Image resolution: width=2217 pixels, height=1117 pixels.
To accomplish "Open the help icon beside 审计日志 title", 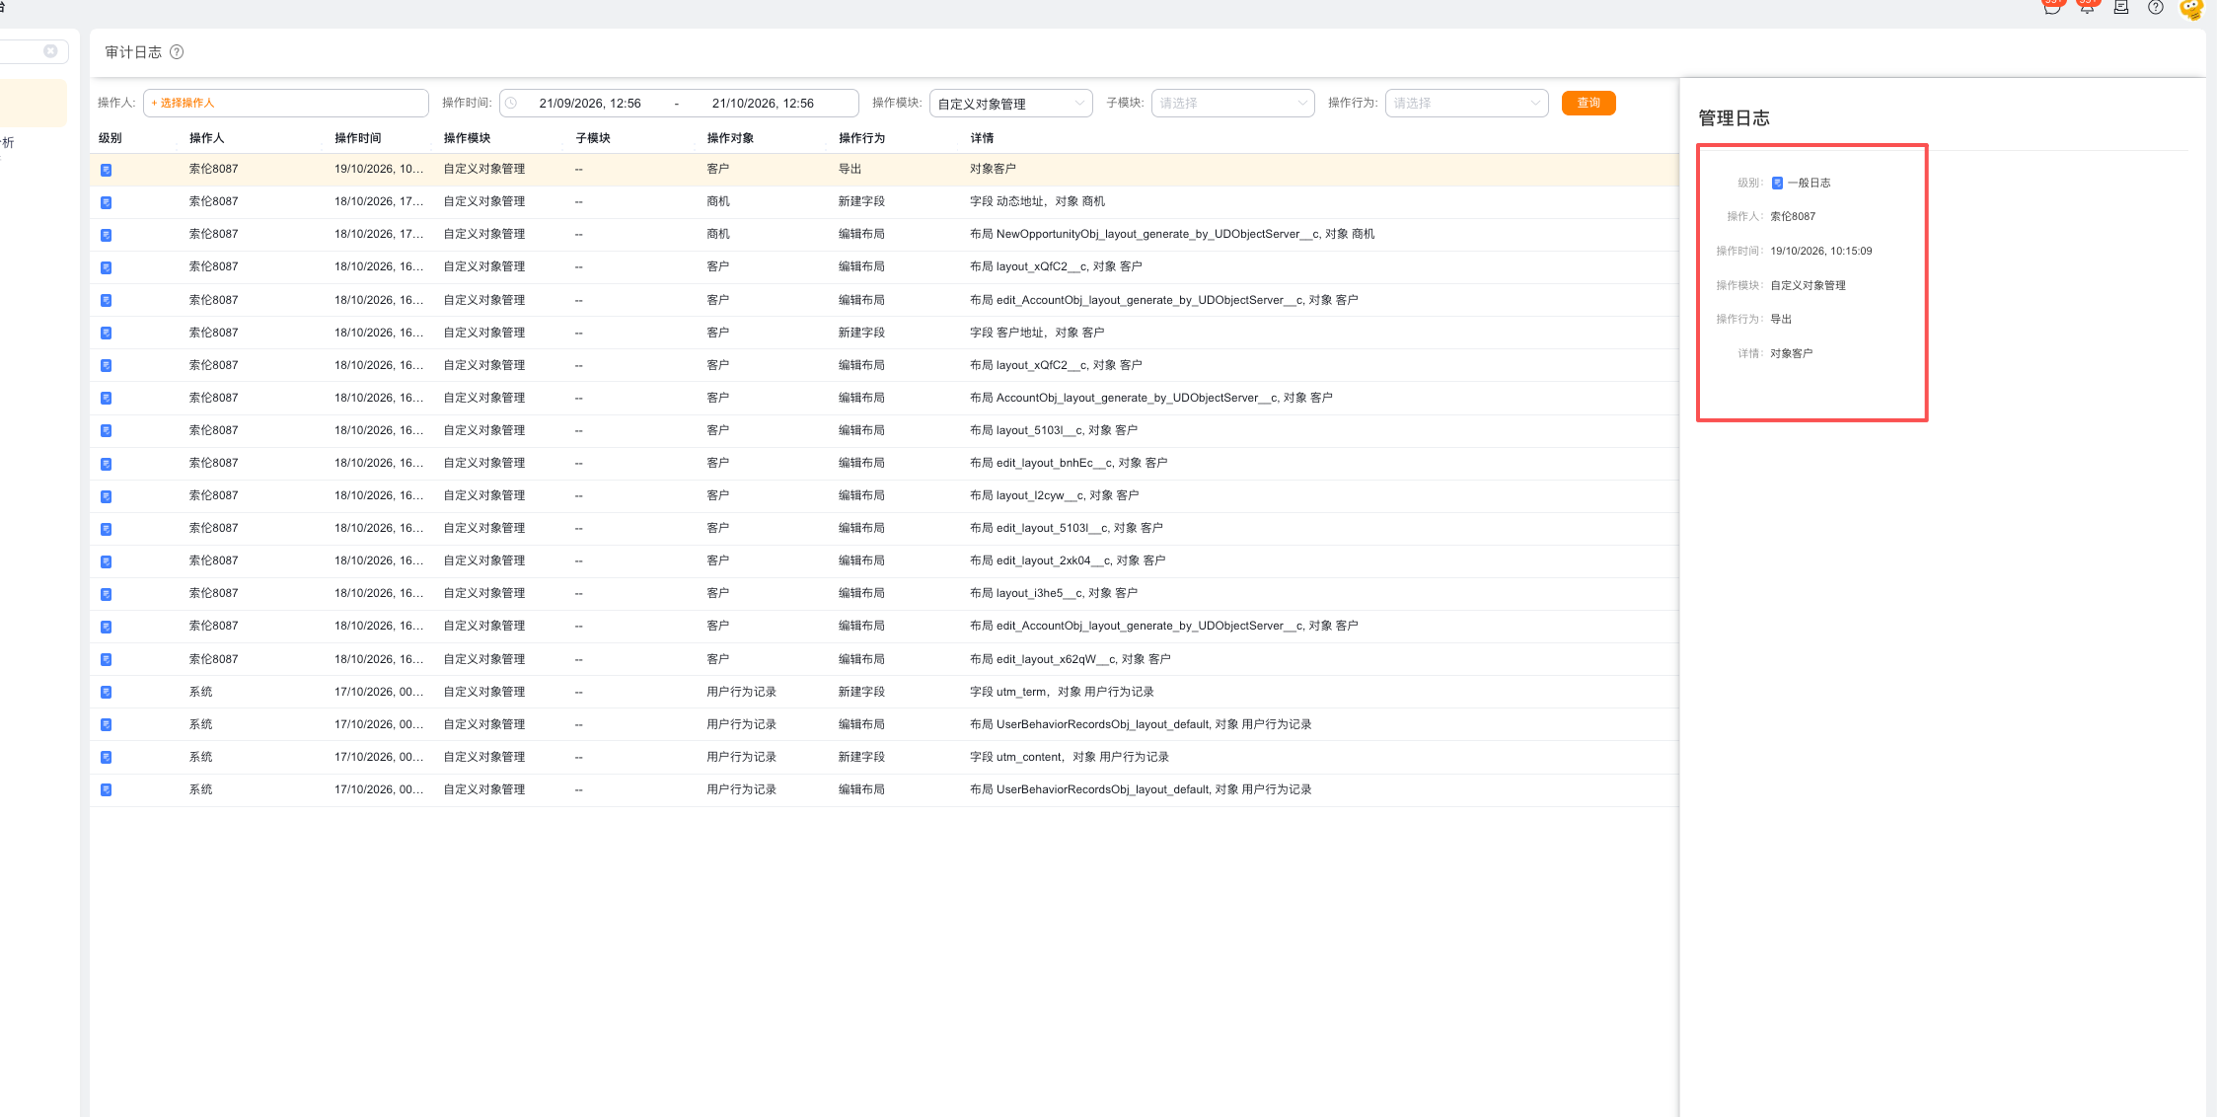I will (x=177, y=52).
